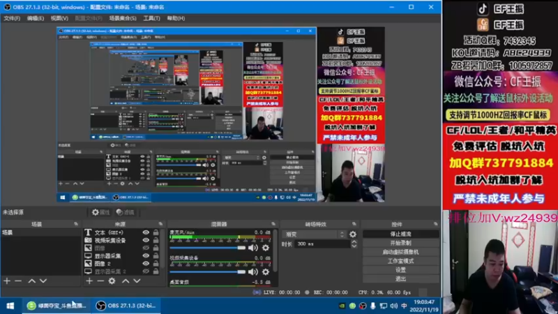Open the 帮助(H) menu
Screen dimensions: 558x314
176,18
